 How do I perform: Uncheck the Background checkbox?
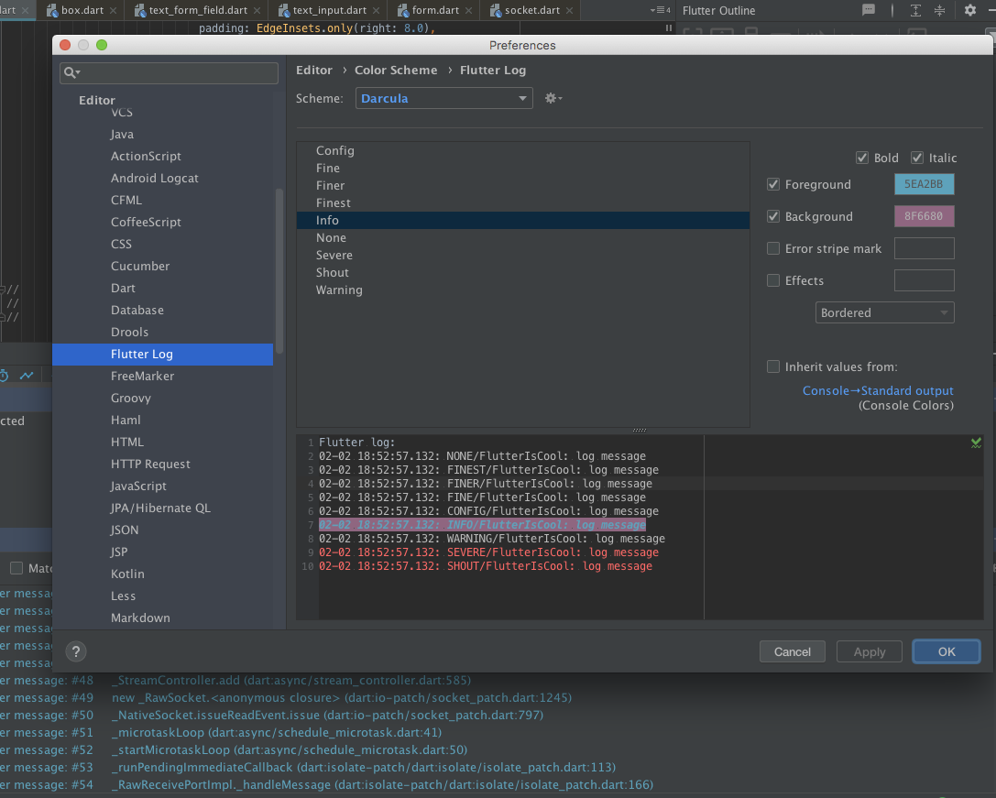(x=773, y=216)
